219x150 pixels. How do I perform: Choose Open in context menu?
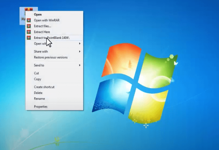coord(54,15)
